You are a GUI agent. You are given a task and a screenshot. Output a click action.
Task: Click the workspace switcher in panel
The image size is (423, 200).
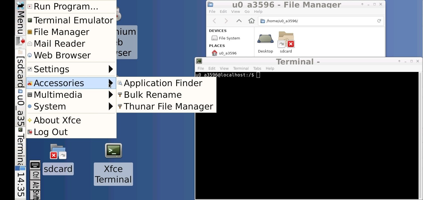pyautogui.click(x=20, y=168)
